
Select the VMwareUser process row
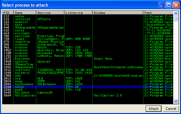(88, 67)
